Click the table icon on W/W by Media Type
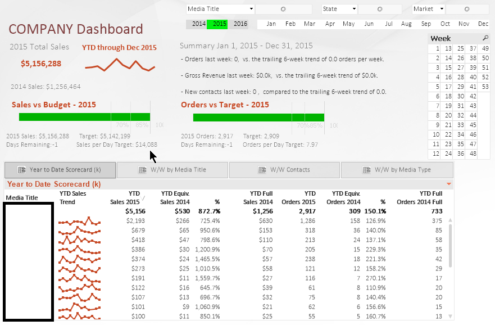The width and height of the screenshot is (495, 325). coord(369,170)
